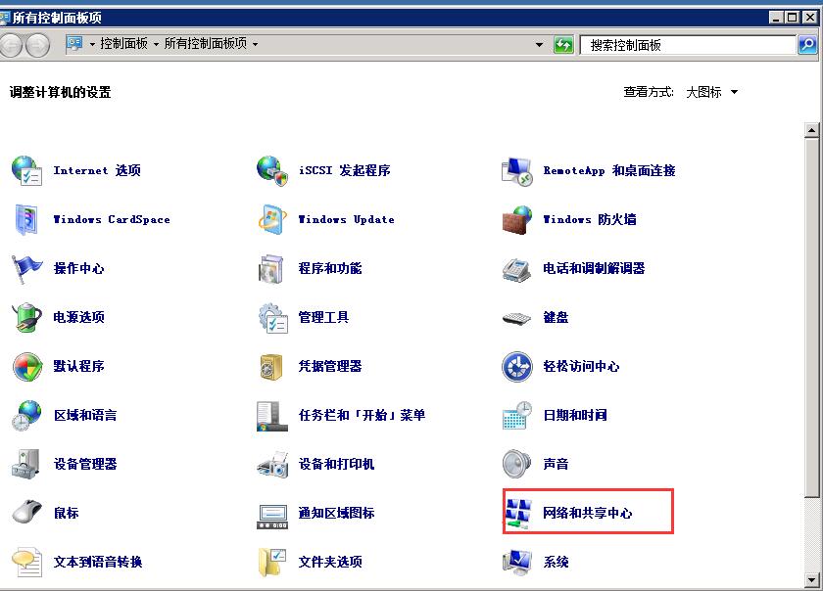
Task: Click the scrollbar down arrow
Action: click(x=811, y=580)
